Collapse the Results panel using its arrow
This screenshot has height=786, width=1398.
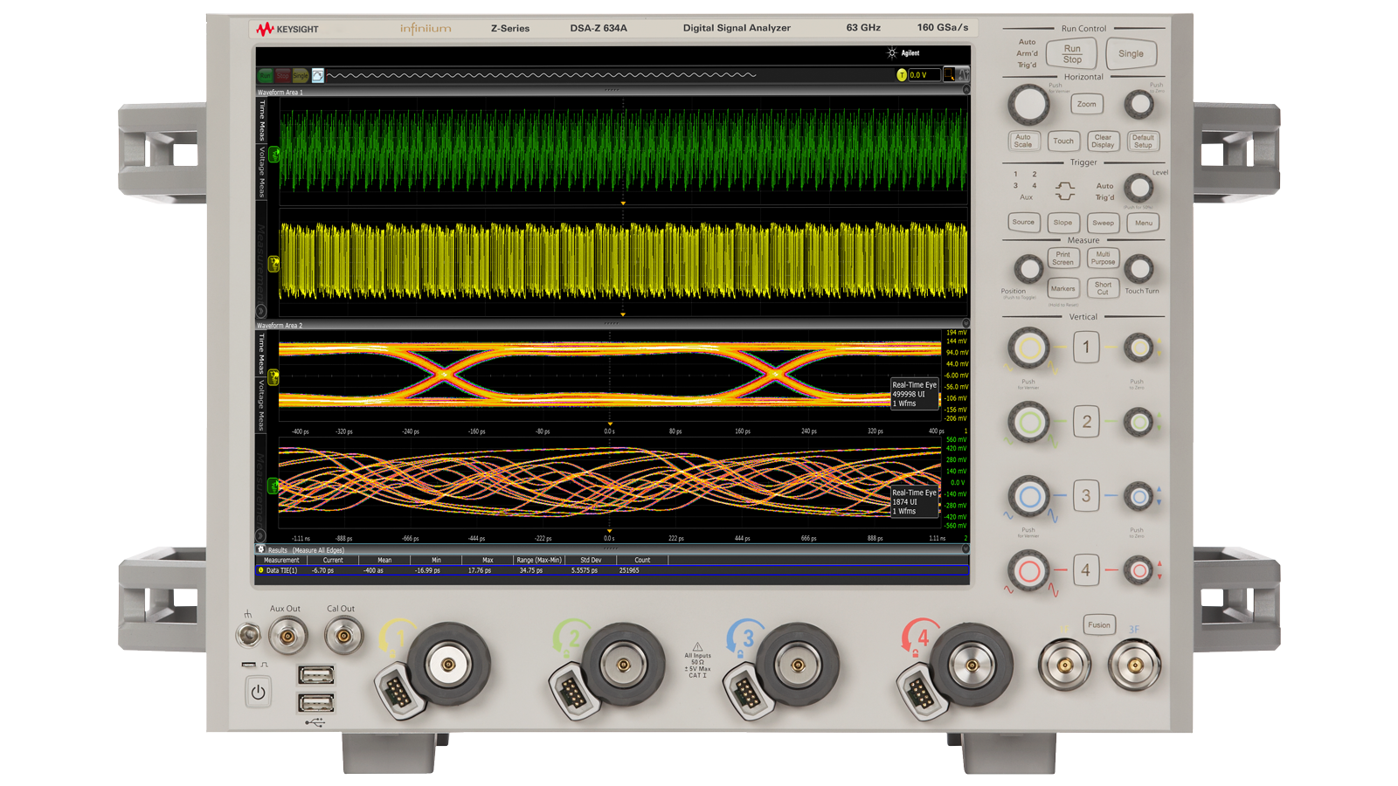coord(965,549)
